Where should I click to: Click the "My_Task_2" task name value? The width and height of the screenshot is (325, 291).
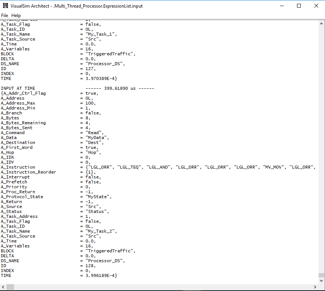click(101, 231)
